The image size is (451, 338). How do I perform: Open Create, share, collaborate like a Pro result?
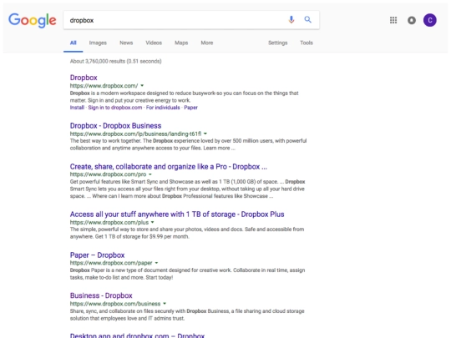pyautogui.click(x=168, y=167)
